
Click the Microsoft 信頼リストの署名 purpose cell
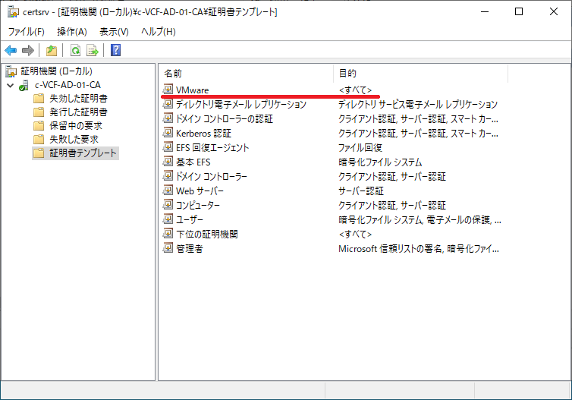click(x=419, y=248)
